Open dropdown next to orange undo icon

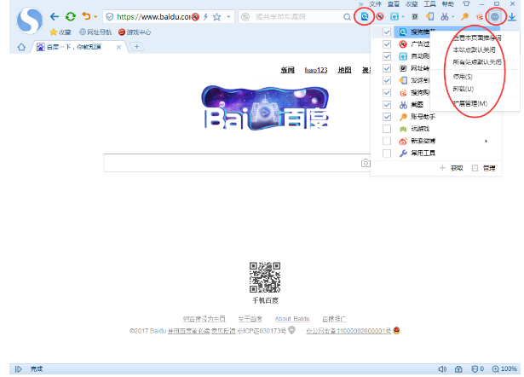coord(95,17)
